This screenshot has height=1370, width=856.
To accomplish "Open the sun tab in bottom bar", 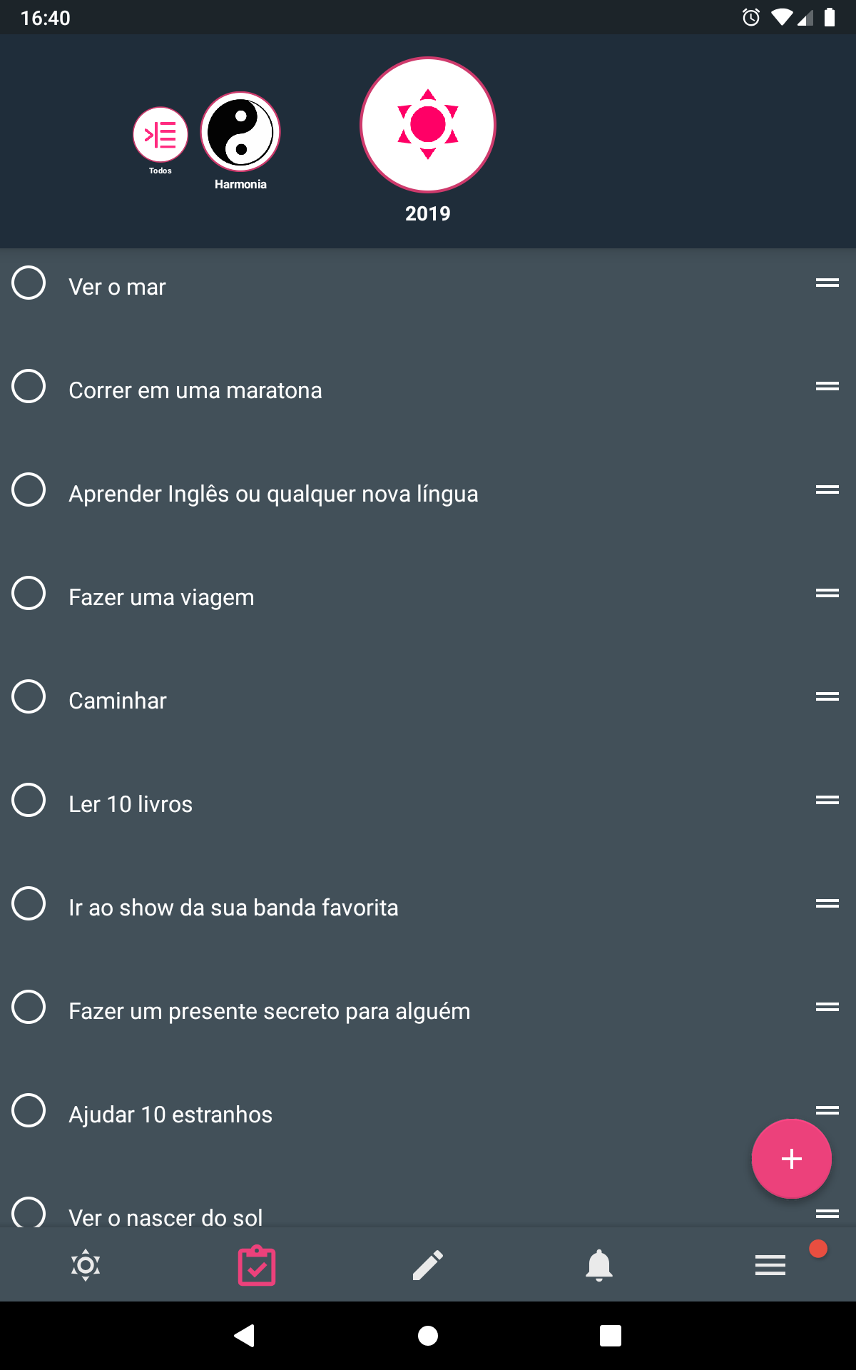I will tap(86, 1265).
